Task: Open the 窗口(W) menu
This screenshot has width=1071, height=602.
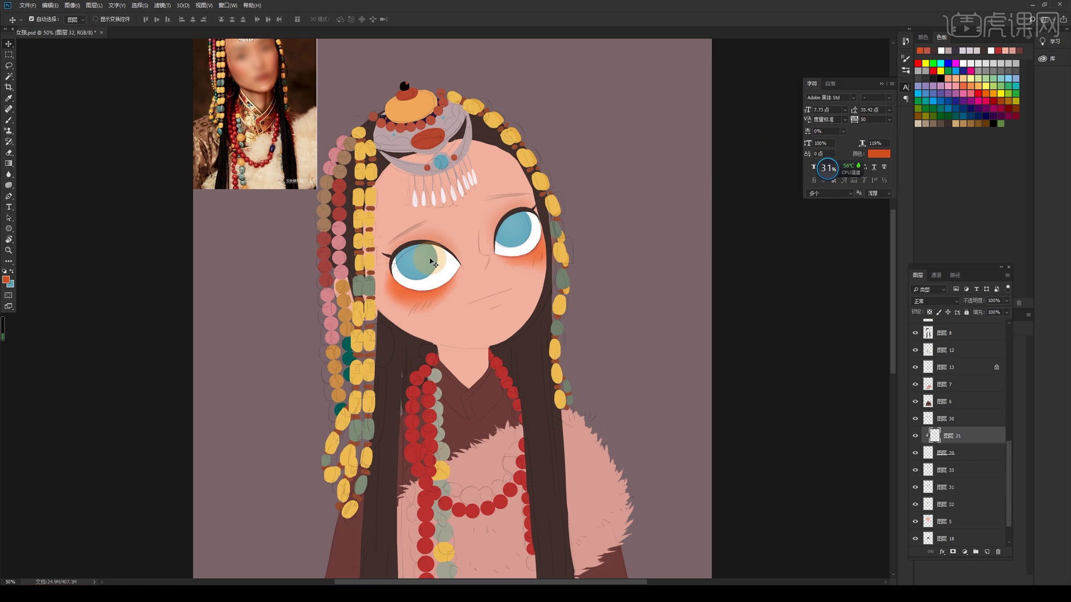Action: (x=228, y=5)
